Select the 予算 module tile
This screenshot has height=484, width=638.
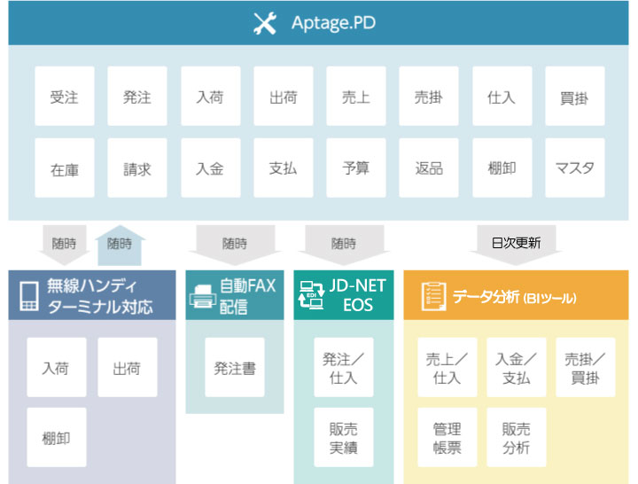click(x=356, y=168)
